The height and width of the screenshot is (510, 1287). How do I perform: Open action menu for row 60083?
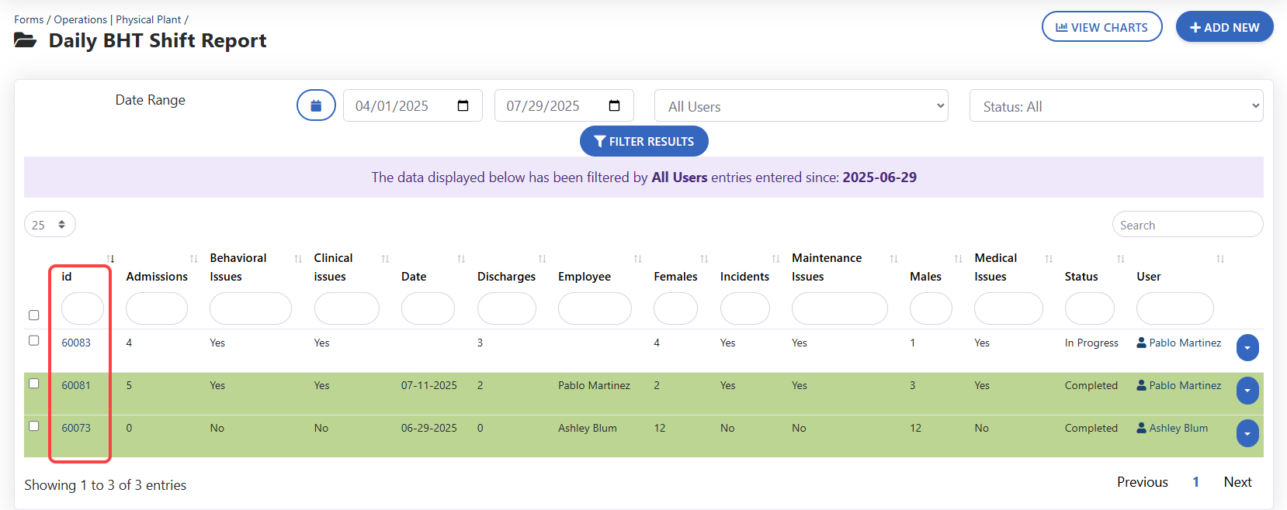pyautogui.click(x=1247, y=348)
